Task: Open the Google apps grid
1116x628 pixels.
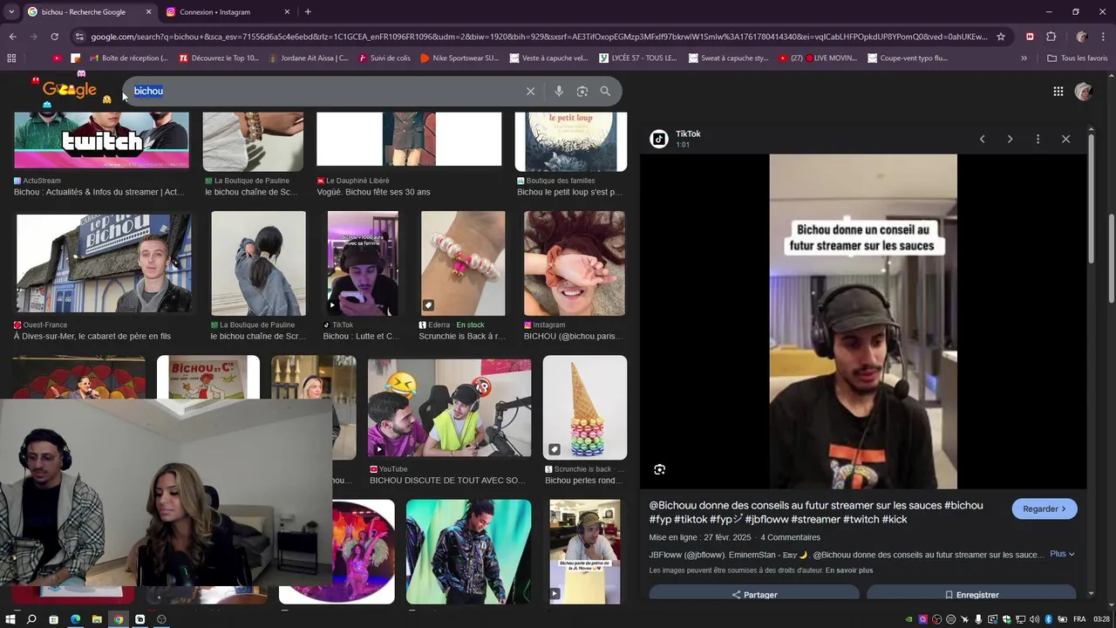Action: pos(1058,91)
